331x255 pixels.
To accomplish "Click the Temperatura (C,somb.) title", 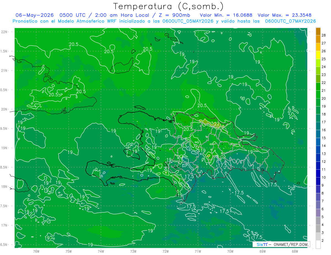I will [169, 6].
